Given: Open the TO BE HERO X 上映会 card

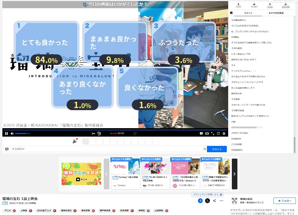Looking at the screenshot, I should tap(155, 173).
